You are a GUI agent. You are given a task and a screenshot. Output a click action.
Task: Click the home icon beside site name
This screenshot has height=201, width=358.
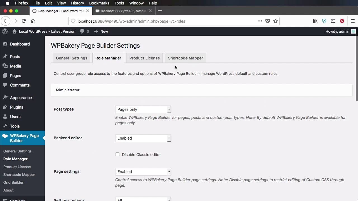pyautogui.click(x=15, y=31)
